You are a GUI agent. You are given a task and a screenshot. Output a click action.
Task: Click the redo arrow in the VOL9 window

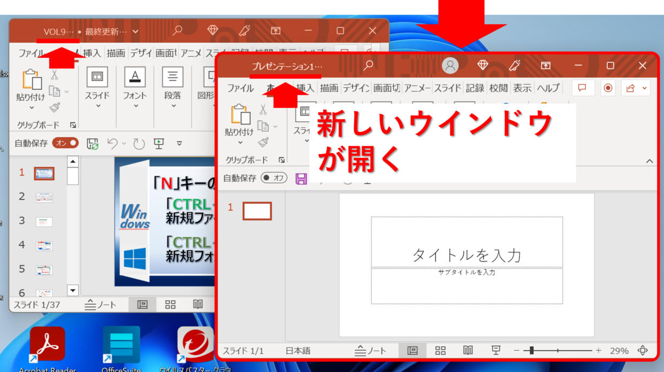pyautogui.click(x=139, y=143)
